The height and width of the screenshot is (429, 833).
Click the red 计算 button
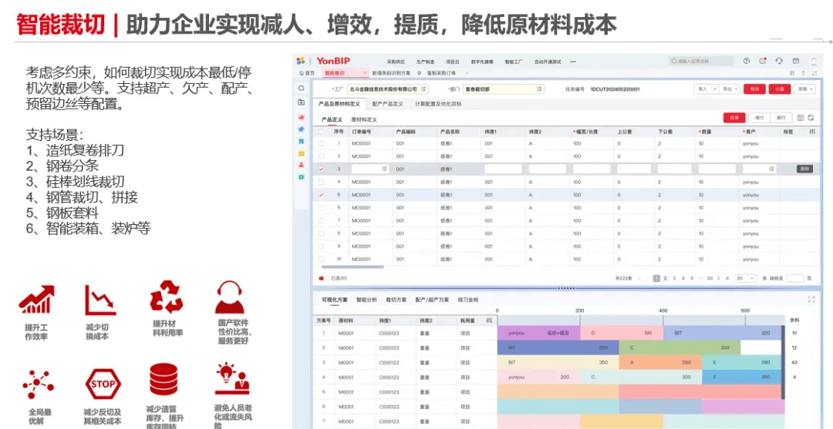779,89
